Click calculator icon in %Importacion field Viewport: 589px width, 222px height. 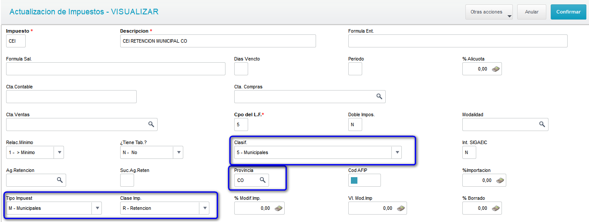pyautogui.click(x=500, y=180)
